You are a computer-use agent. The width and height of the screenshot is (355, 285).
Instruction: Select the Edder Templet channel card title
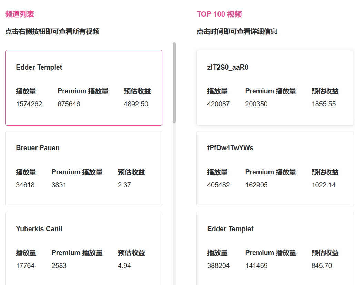tap(39, 67)
